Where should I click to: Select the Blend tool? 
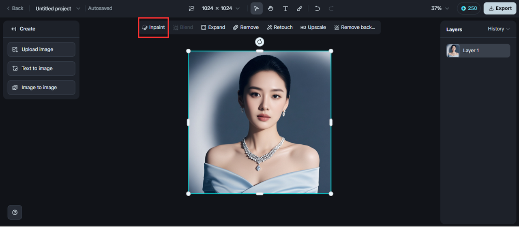pos(183,28)
